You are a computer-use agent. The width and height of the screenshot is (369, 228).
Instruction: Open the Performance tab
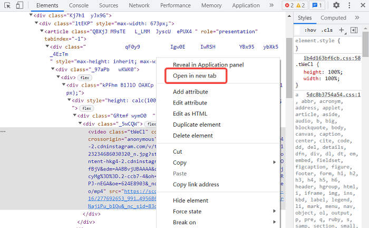click(176, 5)
